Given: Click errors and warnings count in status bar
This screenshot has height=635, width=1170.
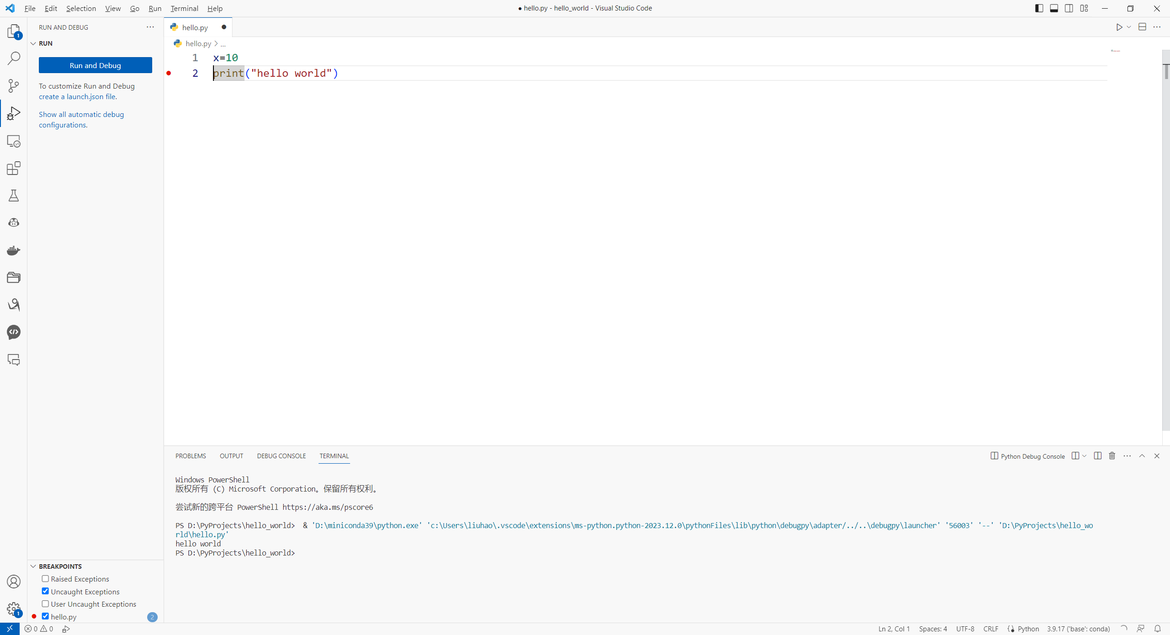Looking at the screenshot, I should pyautogui.click(x=39, y=629).
